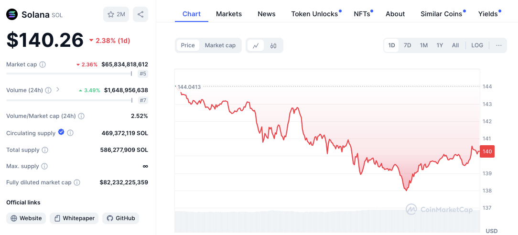Show Max. supply info icon
Viewport: 518px width, 235px height.
point(44,166)
